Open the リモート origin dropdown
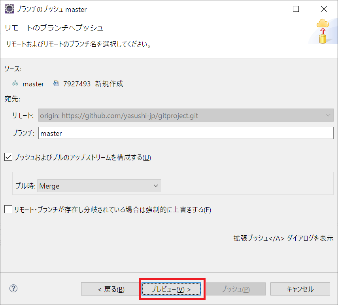Screen dimensions: 338x305 click(186, 115)
